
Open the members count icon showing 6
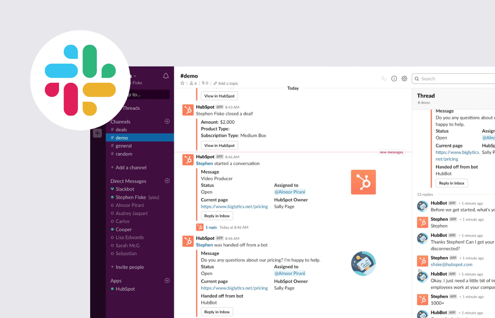click(x=193, y=83)
